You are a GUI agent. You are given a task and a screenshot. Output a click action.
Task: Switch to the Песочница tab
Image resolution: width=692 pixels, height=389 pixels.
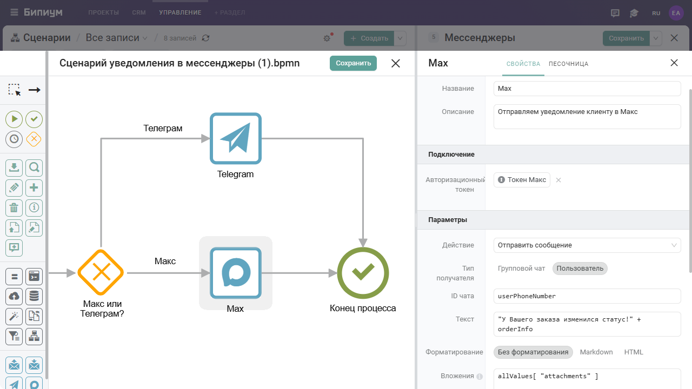[569, 64]
